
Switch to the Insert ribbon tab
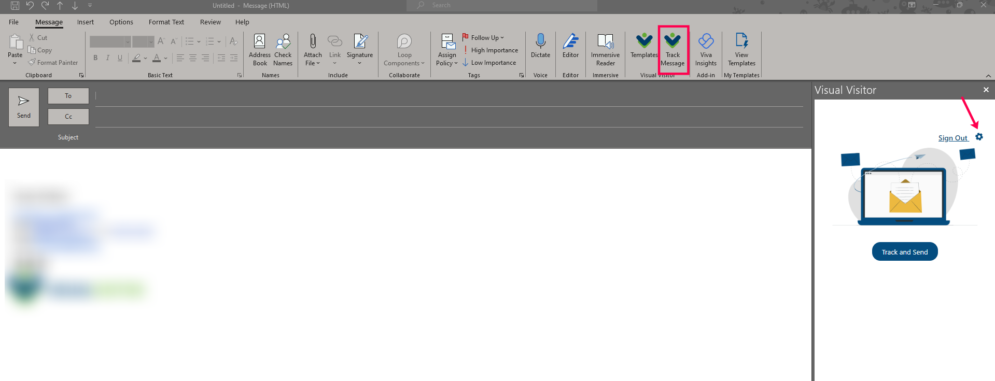[x=86, y=22]
